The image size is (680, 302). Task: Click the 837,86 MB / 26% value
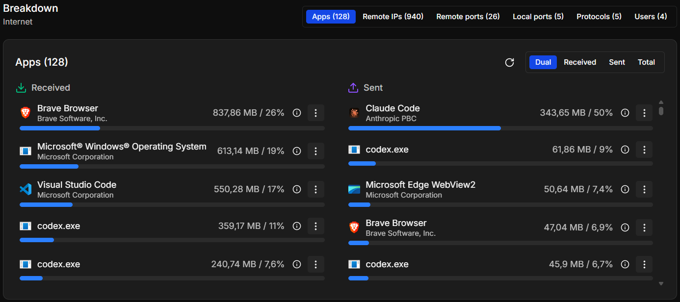[248, 113]
